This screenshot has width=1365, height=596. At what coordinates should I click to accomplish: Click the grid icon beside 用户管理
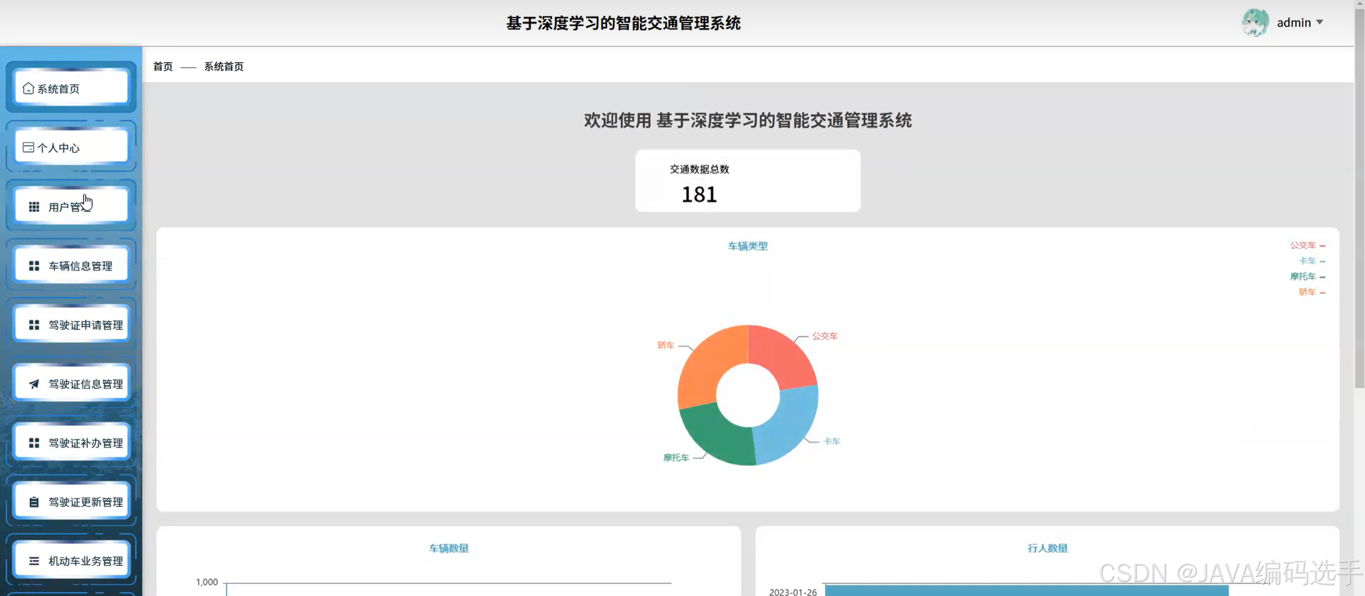tap(34, 207)
